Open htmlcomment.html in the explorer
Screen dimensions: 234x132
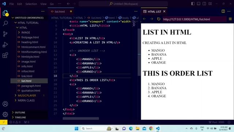pos(33,47)
